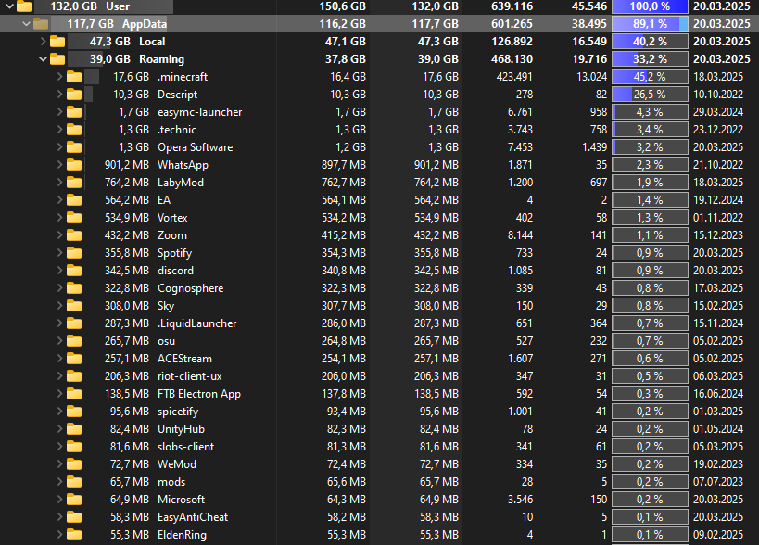
Task: Click the Roaming folder icon
Action: click(57, 59)
